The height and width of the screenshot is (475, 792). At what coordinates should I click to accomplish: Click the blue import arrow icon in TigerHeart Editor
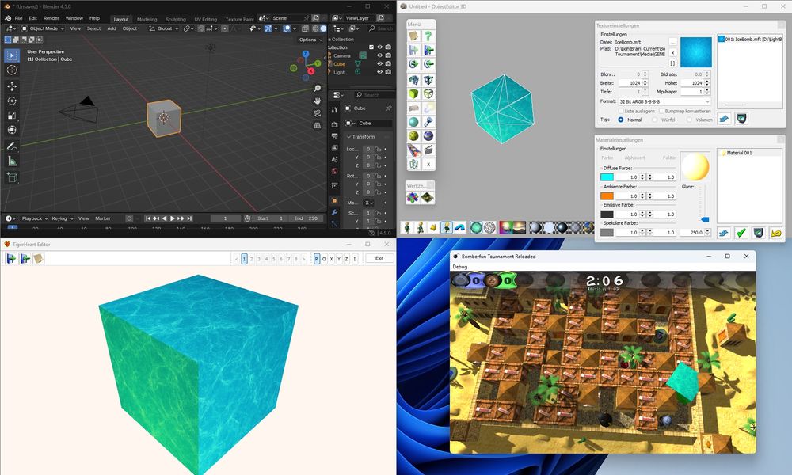[x=11, y=258]
